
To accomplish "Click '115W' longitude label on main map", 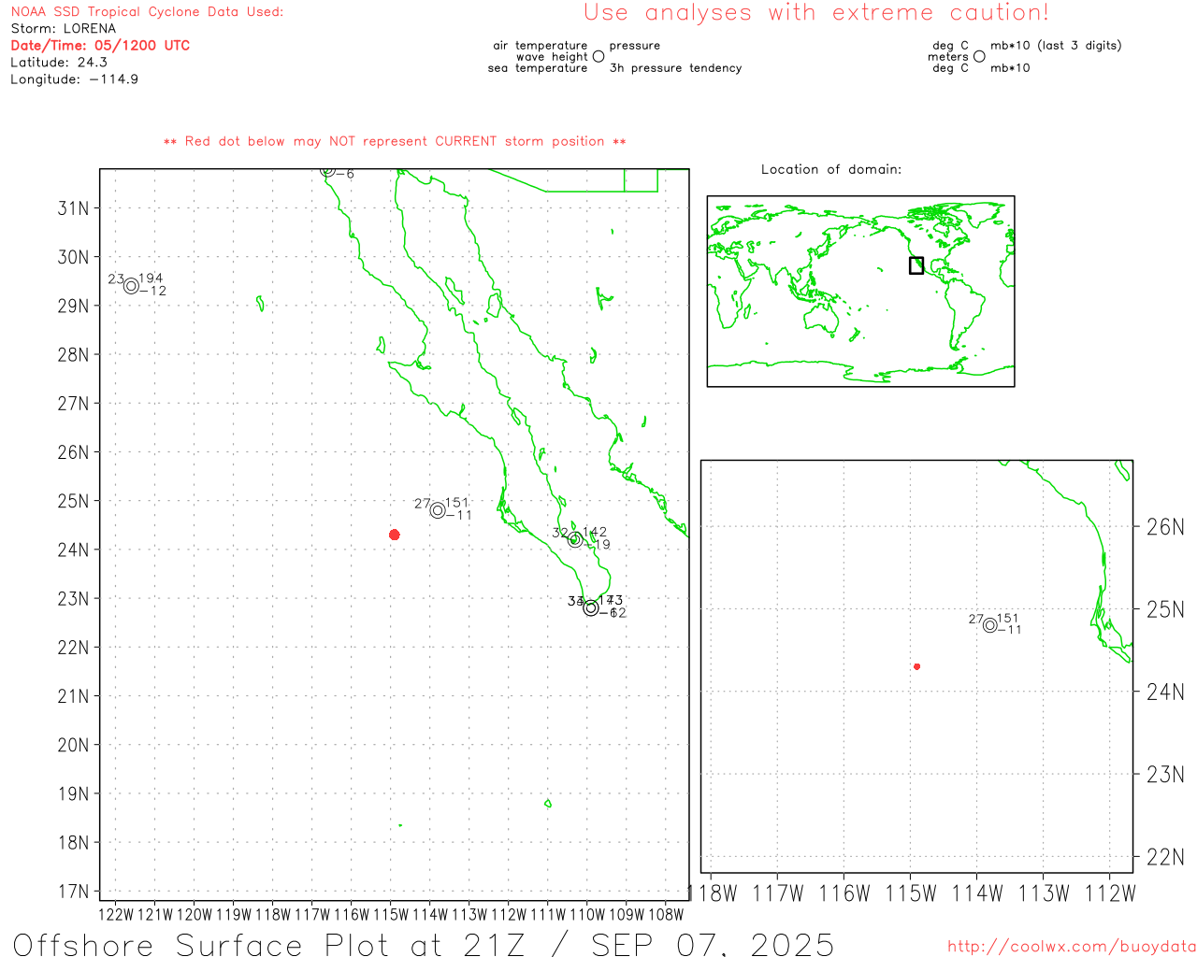I will pyautogui.click(x=391, y=915).
